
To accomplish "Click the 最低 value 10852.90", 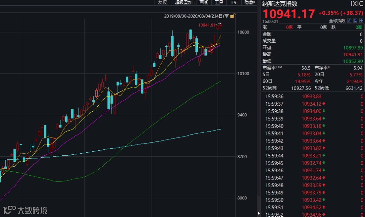I will (353, 61).
